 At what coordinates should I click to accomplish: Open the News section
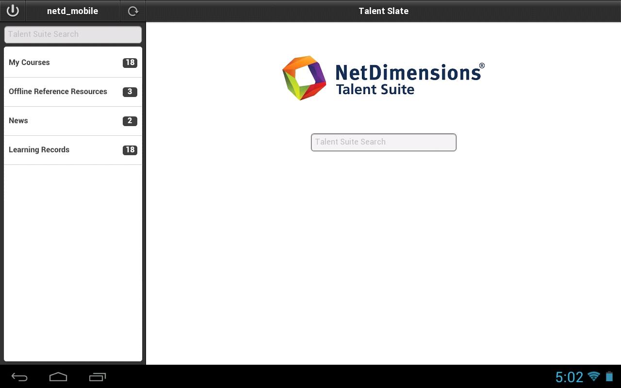point(73,121)
